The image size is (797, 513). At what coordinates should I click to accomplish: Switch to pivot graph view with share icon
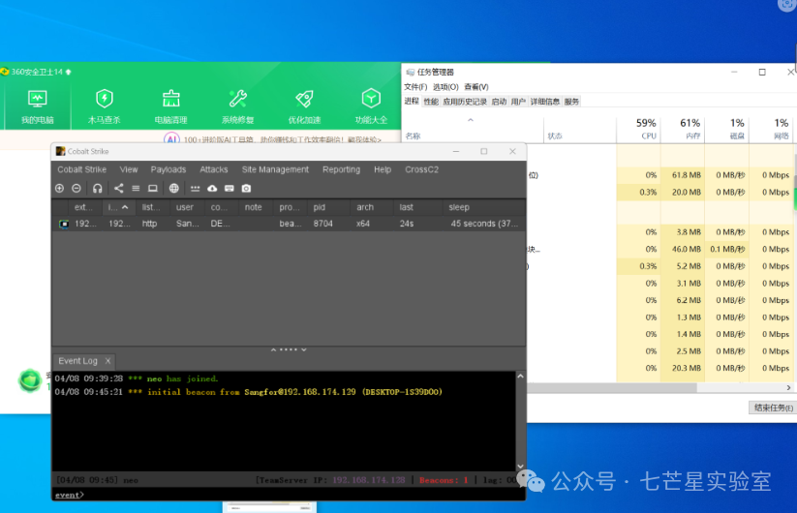pyautogui.click(x=119, y=189)
